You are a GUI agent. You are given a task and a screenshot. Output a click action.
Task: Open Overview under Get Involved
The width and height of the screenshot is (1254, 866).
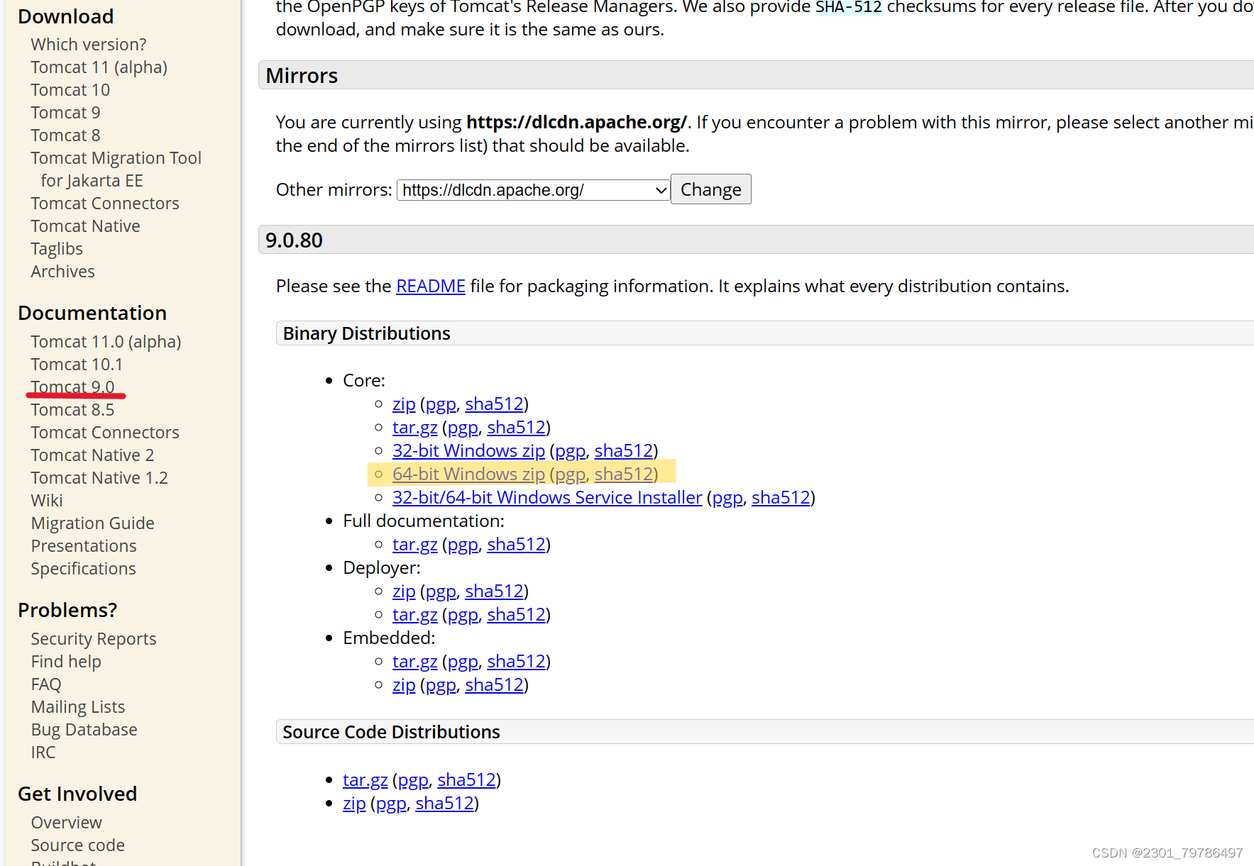66,822
